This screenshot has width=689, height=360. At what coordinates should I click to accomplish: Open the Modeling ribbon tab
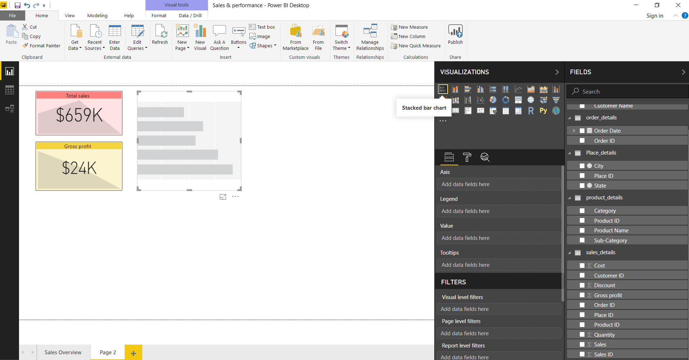[97, 15]
